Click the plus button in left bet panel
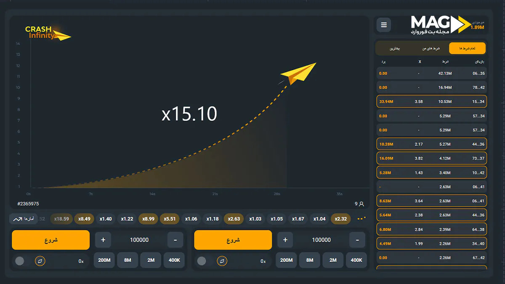The width and height of the screenshot is (505, 284). click(x=103, y=240)
